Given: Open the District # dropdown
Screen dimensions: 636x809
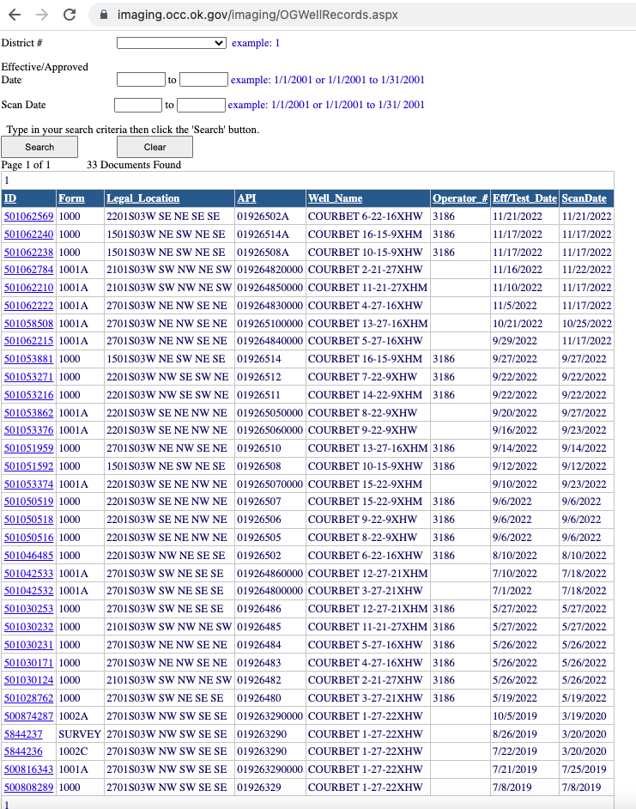Looking at the screenshot, I should (x=172, y=43).
